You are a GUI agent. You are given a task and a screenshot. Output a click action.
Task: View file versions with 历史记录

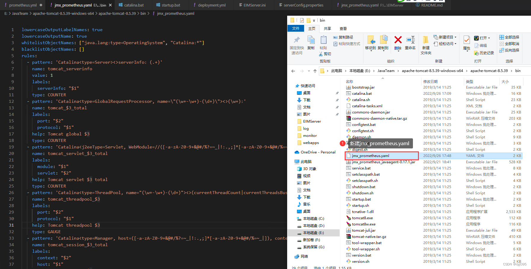pos(484,53)
